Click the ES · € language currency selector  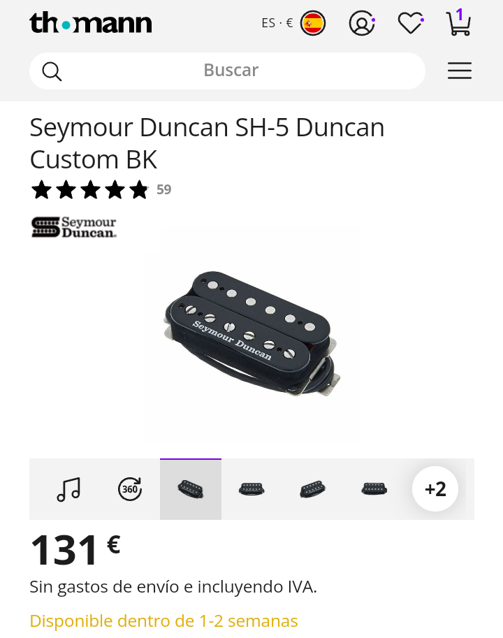pyautogui.click(x=277, y=23)
